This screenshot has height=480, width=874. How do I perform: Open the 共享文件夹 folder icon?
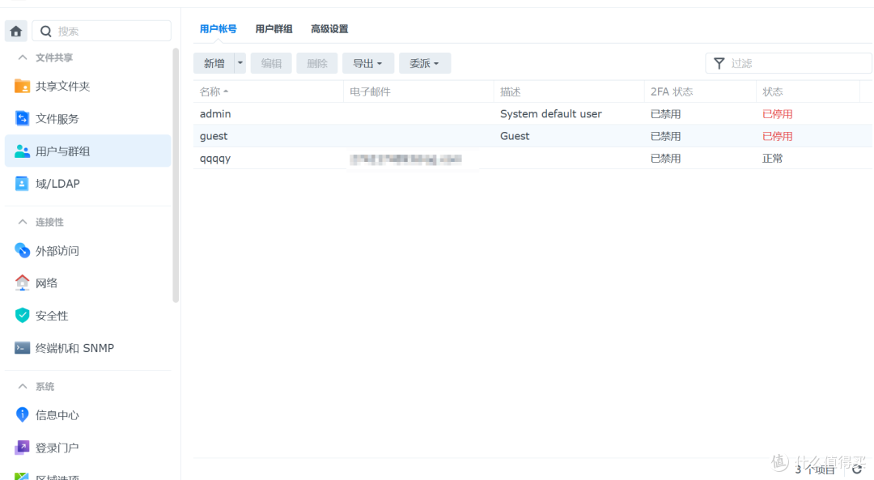click(x=22, y=86)
